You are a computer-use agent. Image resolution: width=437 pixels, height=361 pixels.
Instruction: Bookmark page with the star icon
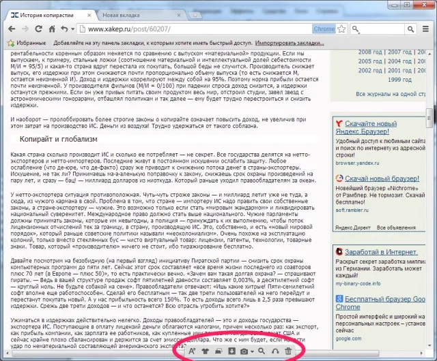[x=341, y=29]
